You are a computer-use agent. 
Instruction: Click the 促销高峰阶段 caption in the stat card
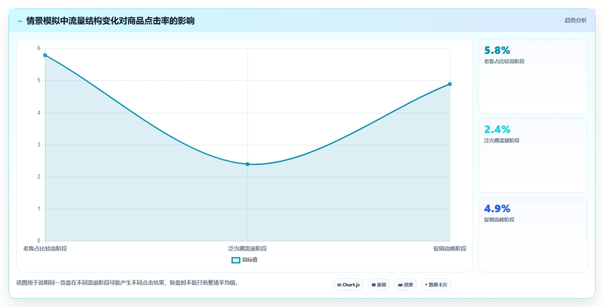499,220
